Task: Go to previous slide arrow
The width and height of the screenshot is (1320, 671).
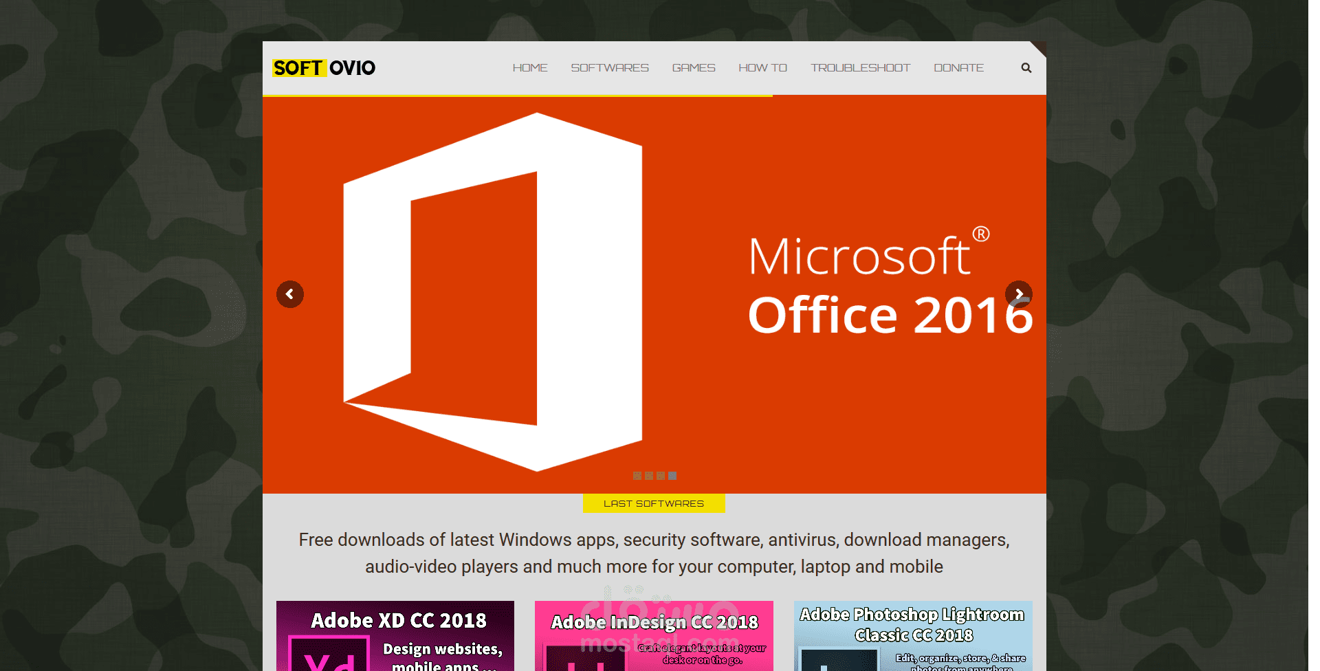Action: (x=290, y=294)
